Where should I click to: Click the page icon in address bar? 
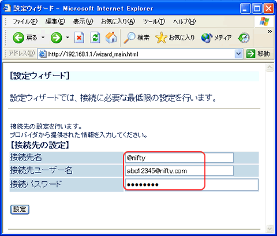point(42,54)
